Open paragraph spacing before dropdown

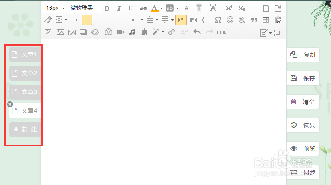[x=157, y=20]
